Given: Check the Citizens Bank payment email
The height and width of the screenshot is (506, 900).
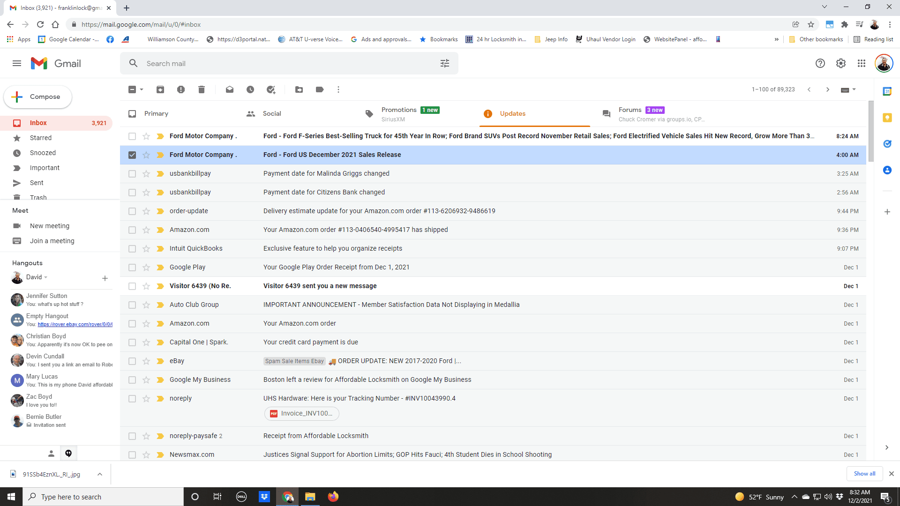Looking at the screenshot, I should (132, 193).
